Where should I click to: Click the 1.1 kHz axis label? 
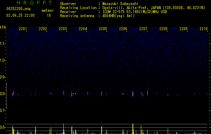coord(3,44)
